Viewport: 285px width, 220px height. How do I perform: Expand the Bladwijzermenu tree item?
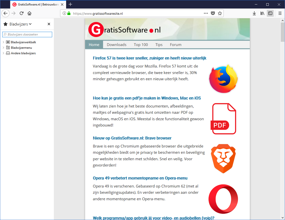coord(3,48)
